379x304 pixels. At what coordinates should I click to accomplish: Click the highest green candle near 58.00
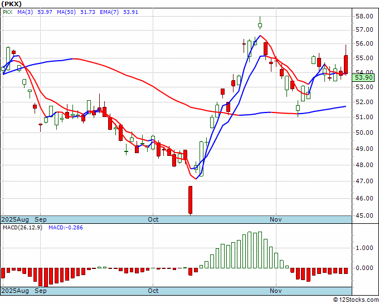pyautogui.click(x=260, y=25)
